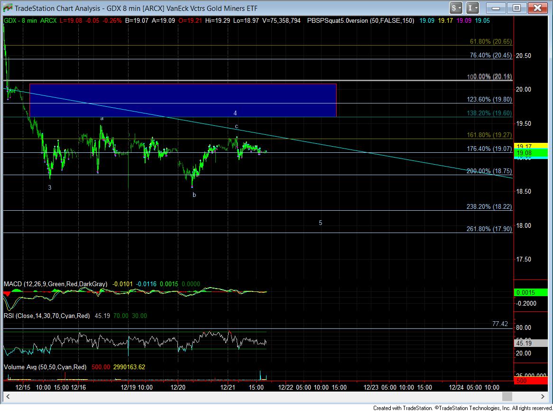The height and width of the screenshot is (411, 553).
Task: Click the 'V=75,358,794' volume text
Action: [x=281, y=21]
